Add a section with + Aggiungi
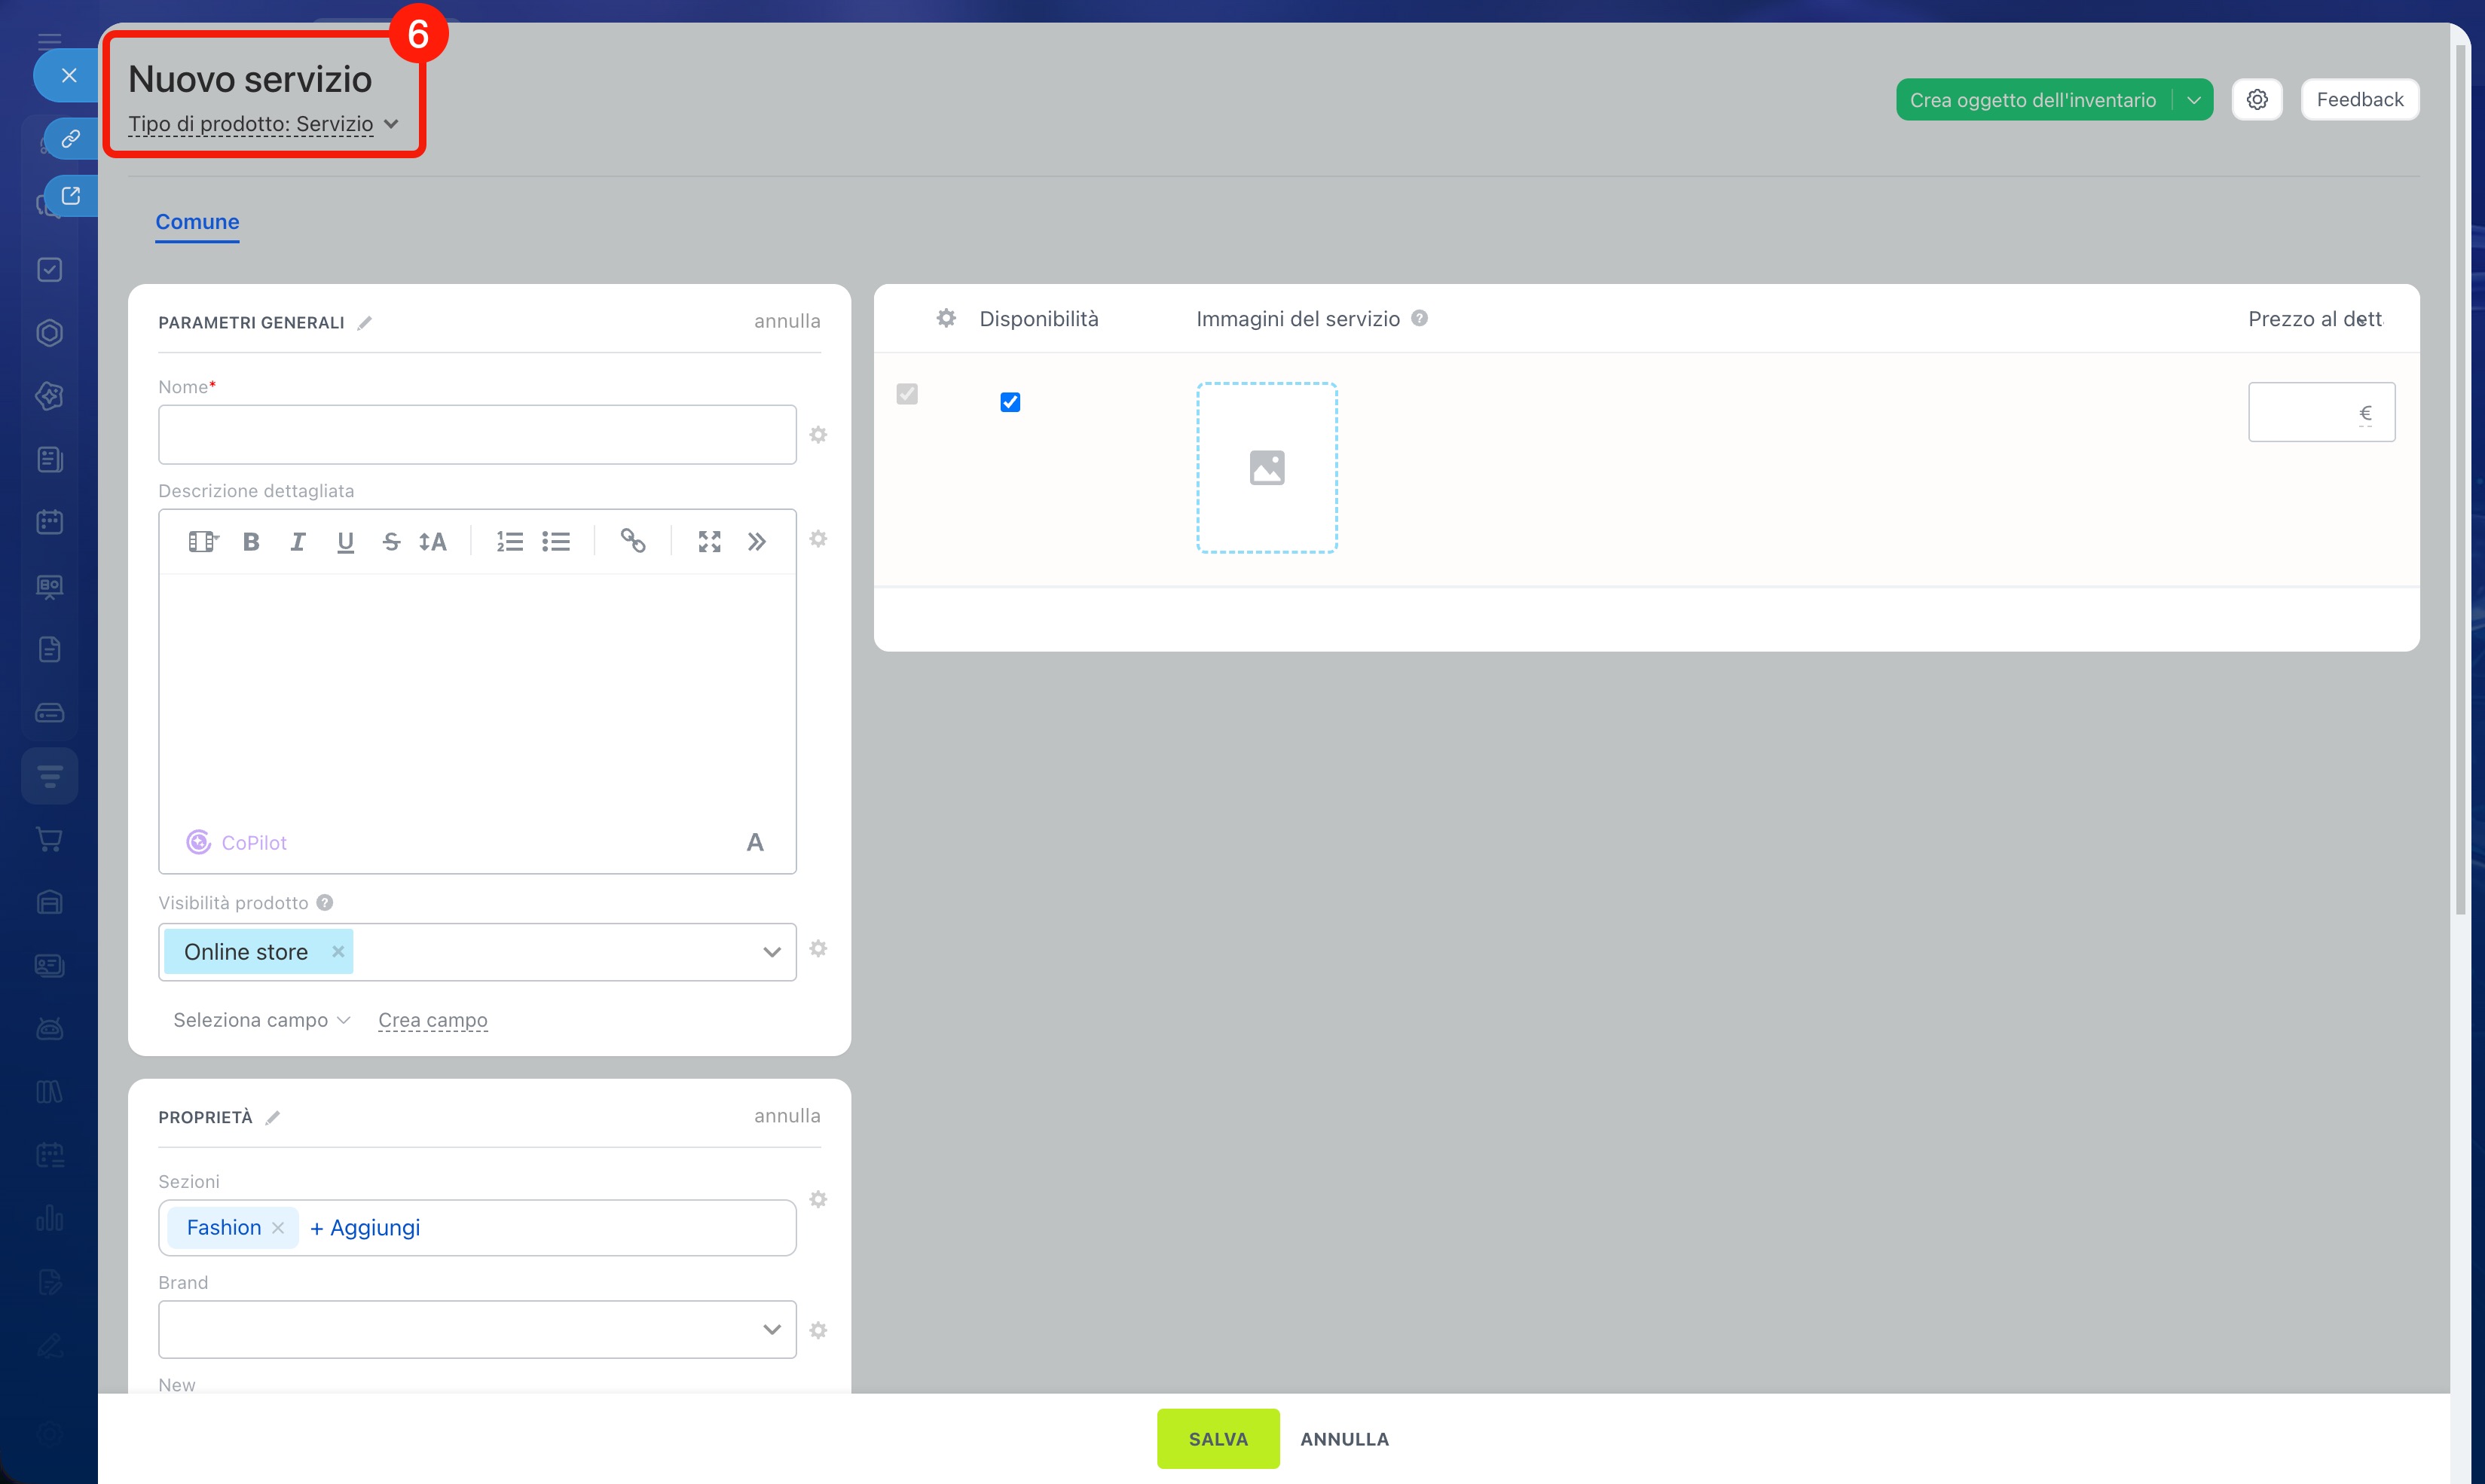2485x1484 pixels. tap(365, 1227)
